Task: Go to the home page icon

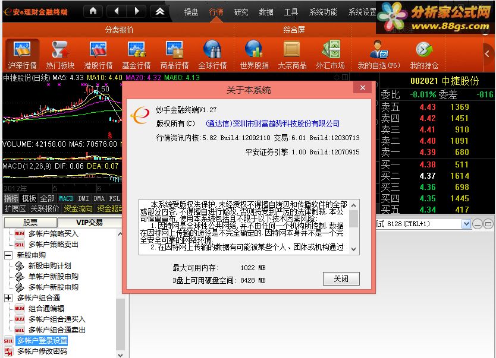Action: click(93, 11)
